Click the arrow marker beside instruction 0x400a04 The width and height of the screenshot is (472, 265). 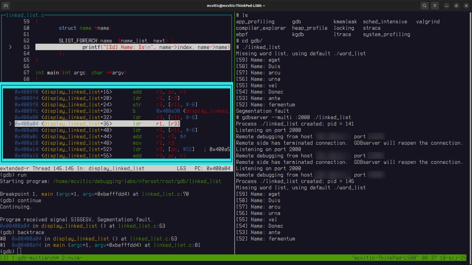pos(10,124)
